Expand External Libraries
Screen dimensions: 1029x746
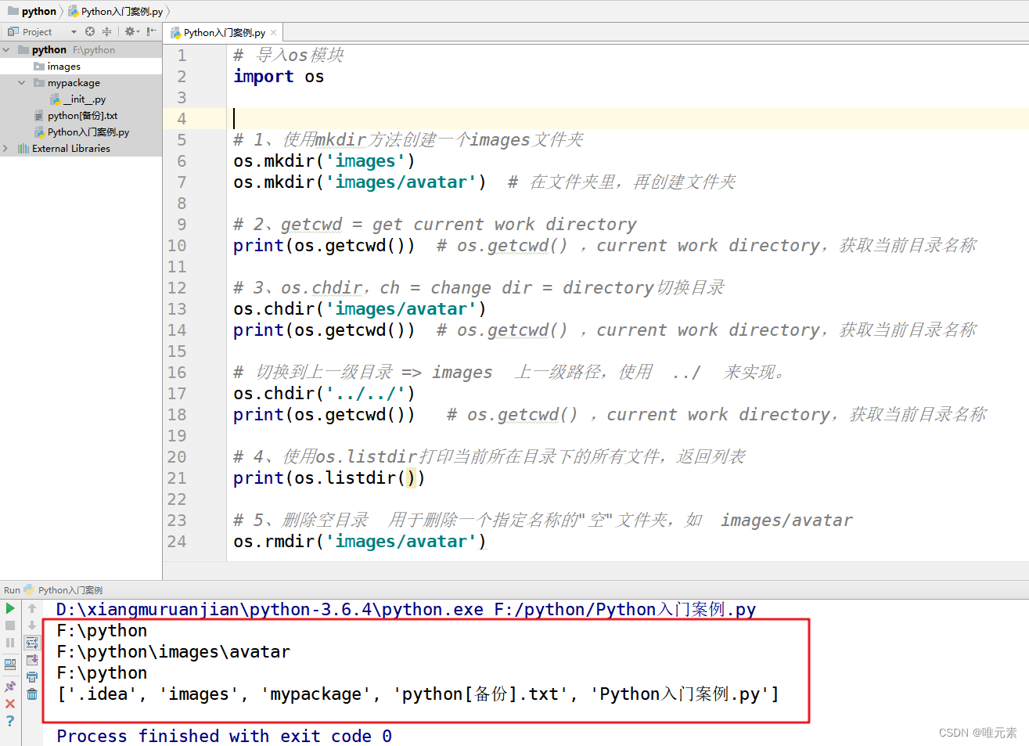click(5, 148)
